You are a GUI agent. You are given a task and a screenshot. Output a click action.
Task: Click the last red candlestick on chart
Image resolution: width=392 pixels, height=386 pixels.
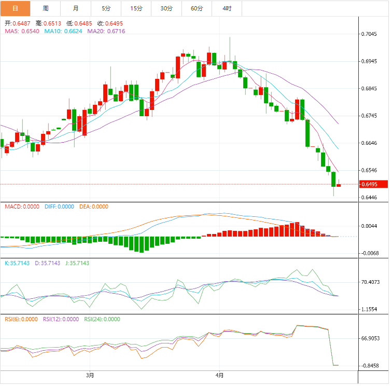pos(339,185)
